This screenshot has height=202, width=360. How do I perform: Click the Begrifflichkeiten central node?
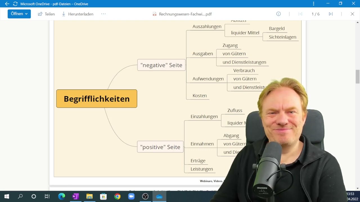(97, 99)
